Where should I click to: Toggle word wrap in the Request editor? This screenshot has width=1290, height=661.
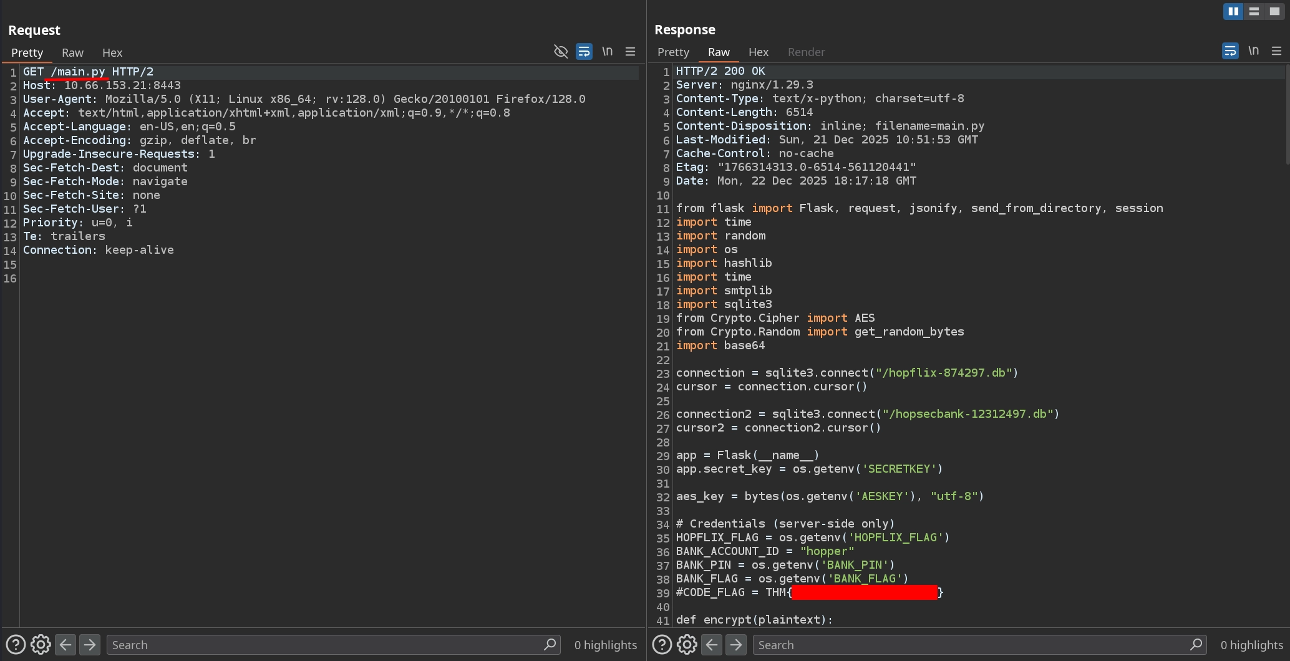584,52
